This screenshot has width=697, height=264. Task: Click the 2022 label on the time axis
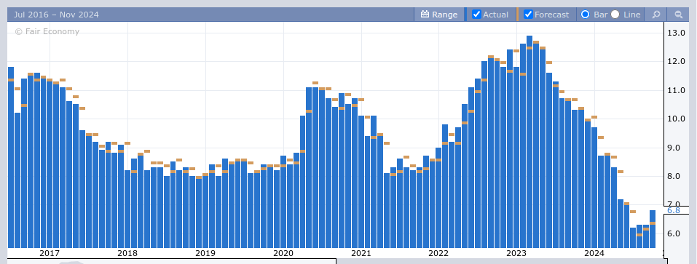[x=438, y=253]
